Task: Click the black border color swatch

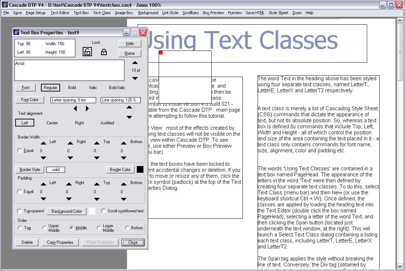Action: click(x=140, y=170)
